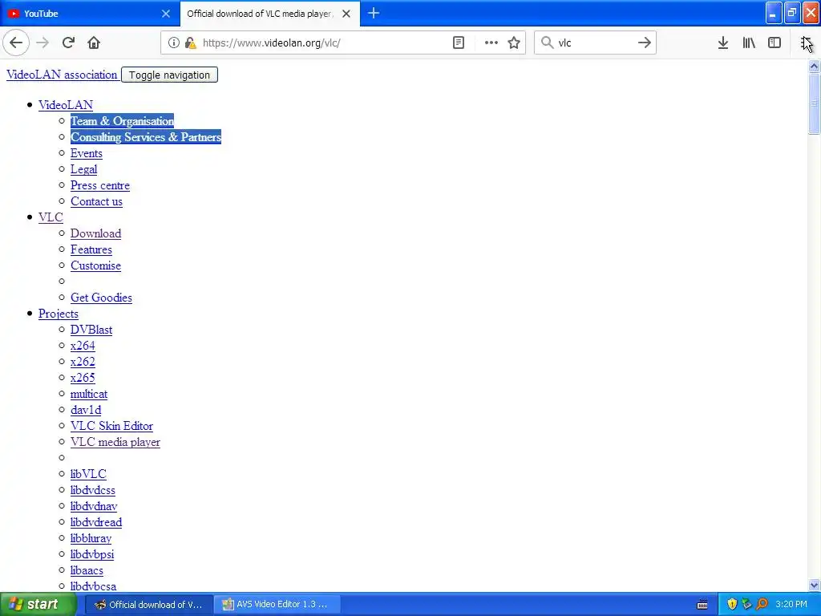Open the libbluray link
Screen dimensions: 821x616
click(x=91, y=538)
